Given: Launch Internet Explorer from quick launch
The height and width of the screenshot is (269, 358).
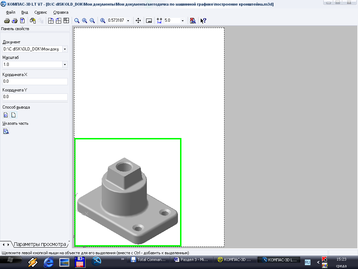Looking at the screenshot, I should point(48,262).
